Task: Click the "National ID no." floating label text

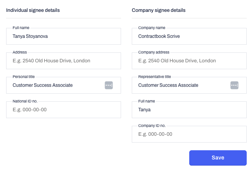Action: (x=25, y=101)
